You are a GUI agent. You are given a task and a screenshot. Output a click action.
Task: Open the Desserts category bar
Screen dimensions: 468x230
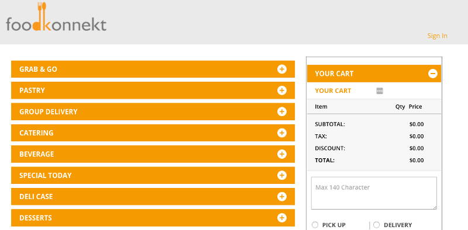click(153, 218)
